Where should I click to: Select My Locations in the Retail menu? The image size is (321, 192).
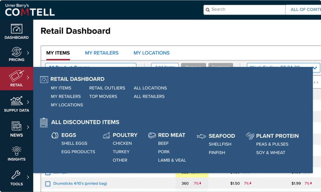point(67,105)
